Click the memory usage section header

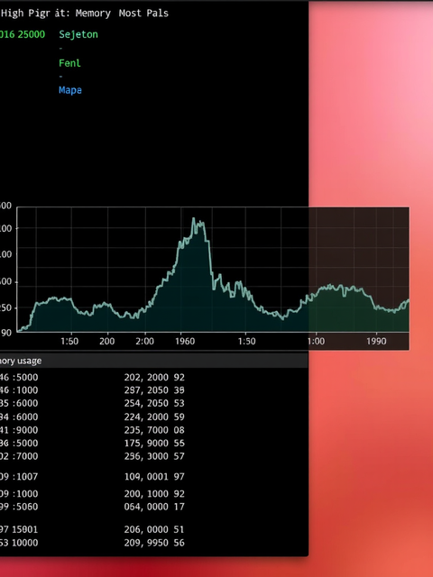click(154, 361)
